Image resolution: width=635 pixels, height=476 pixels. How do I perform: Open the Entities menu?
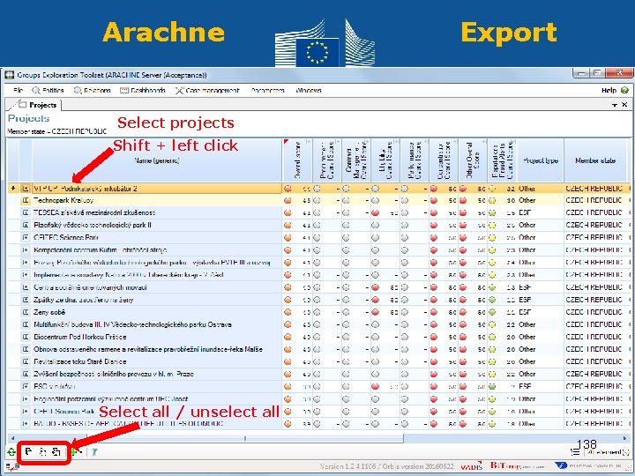coord(48,90)
